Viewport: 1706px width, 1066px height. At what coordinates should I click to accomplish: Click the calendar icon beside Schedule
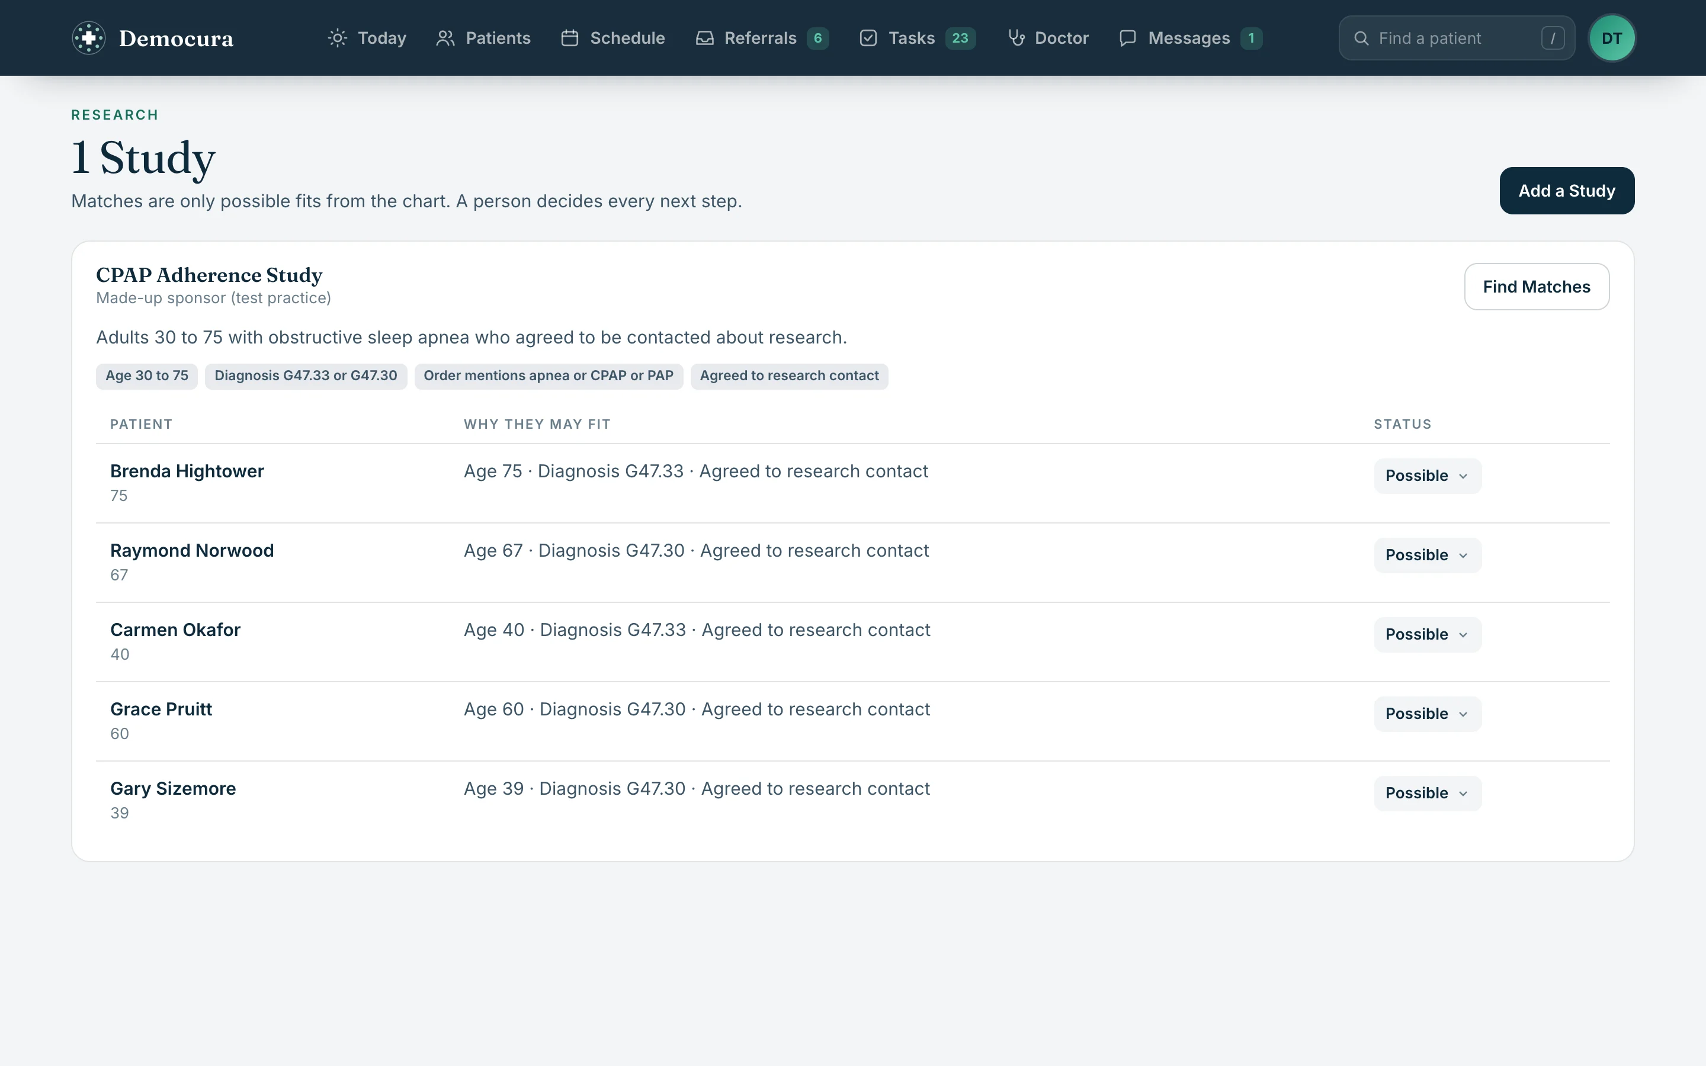tap(570, 38)
